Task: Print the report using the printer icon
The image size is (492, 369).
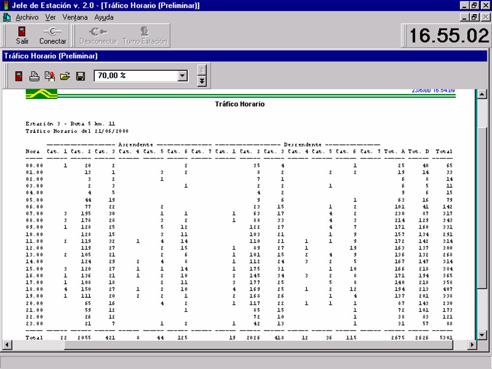Action: click(x=34, y=76)
